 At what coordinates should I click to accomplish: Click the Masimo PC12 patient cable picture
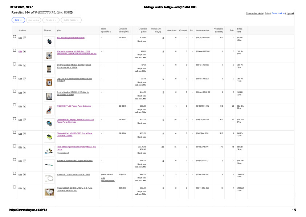pos(49,178)
